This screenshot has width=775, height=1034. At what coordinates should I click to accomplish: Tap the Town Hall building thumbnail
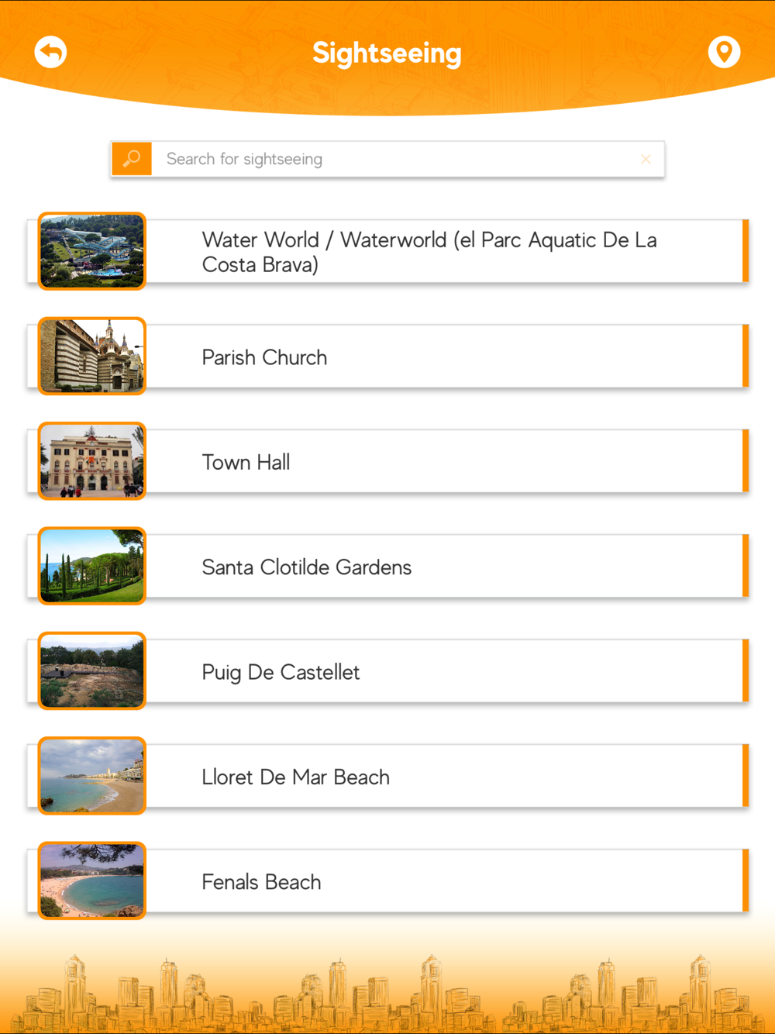[x=92, y=461]
